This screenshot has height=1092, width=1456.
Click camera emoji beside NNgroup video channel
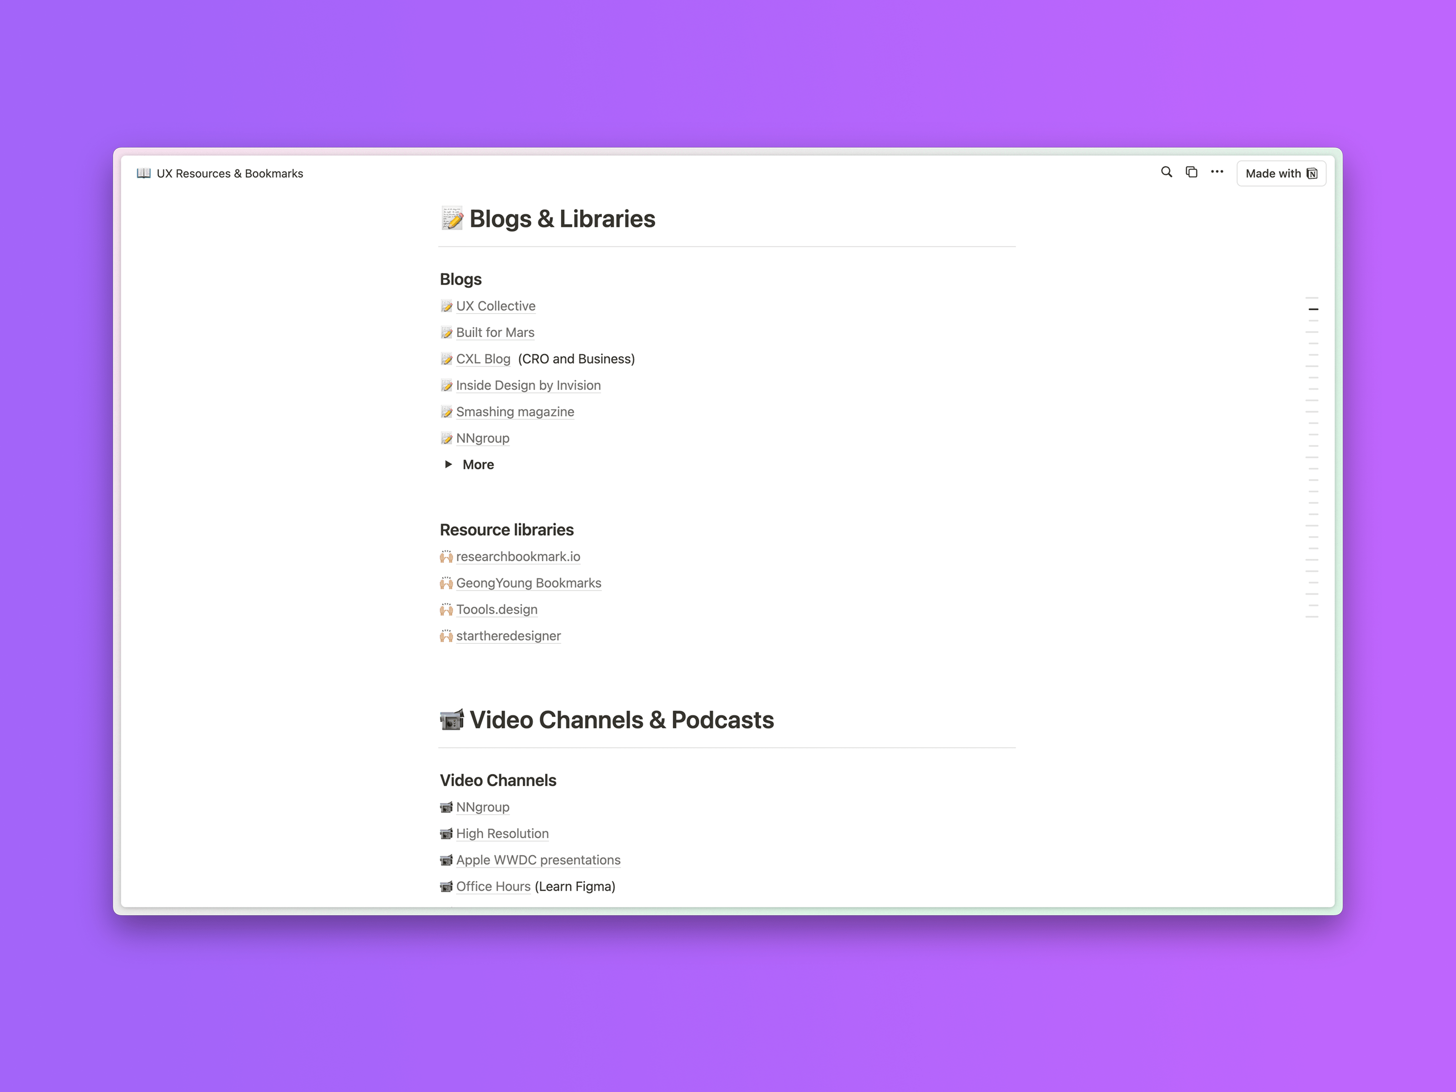click(x=446, y=807)
